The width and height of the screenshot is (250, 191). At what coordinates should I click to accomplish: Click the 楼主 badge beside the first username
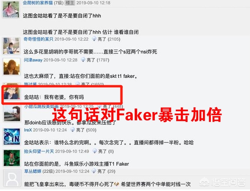coord(70,3)
